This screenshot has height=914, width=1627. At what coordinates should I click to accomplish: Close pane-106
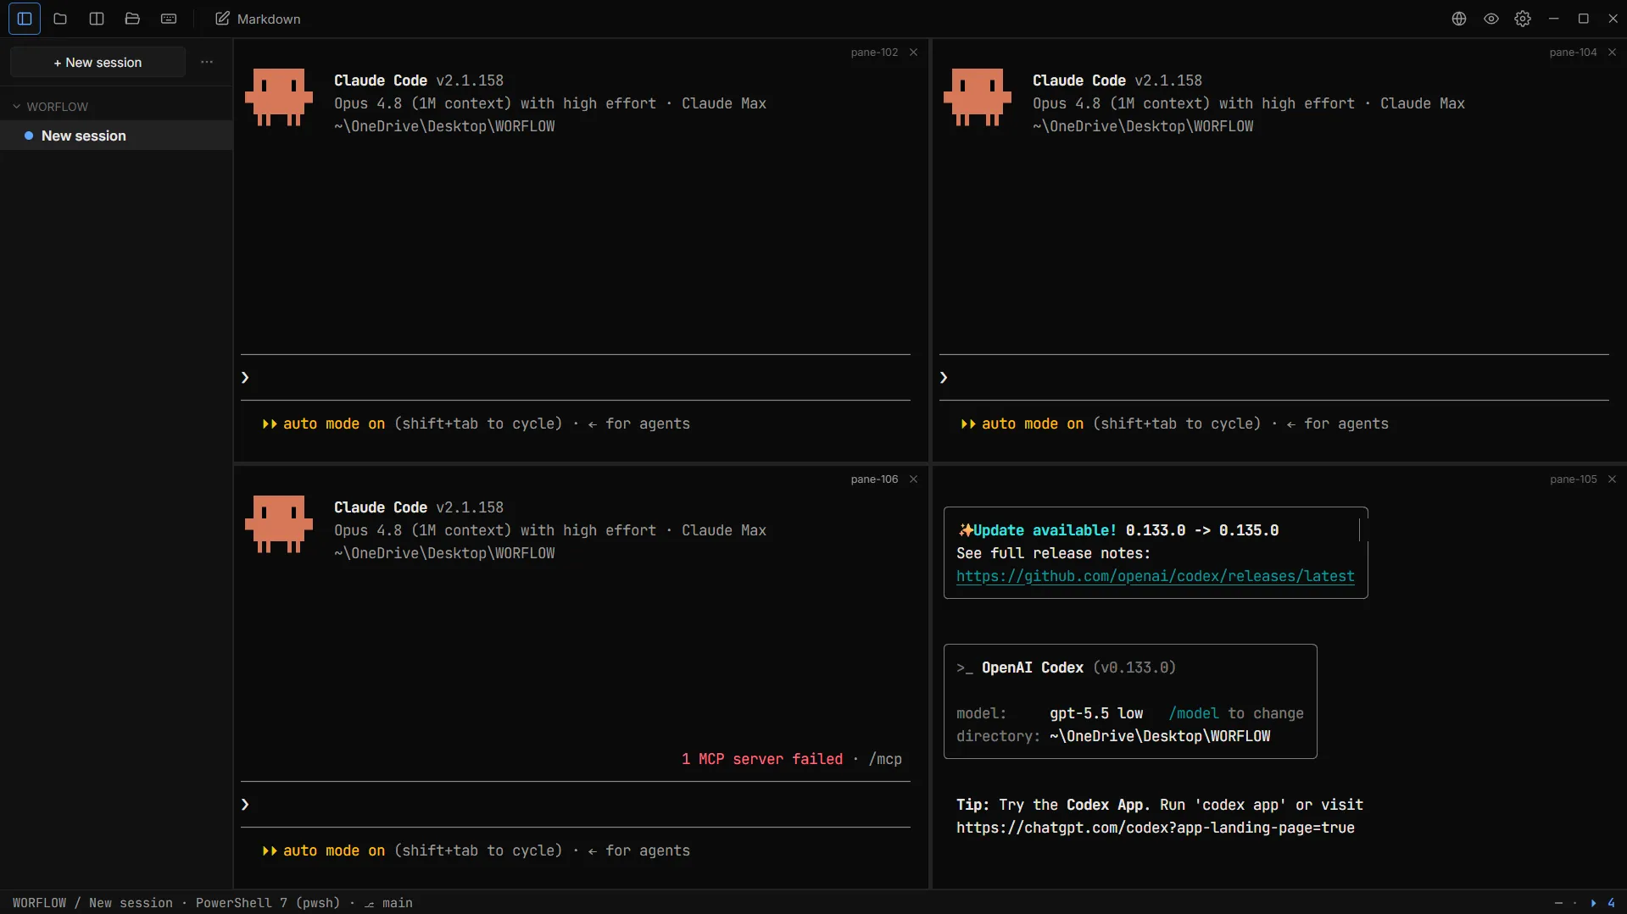pos(914,479)
